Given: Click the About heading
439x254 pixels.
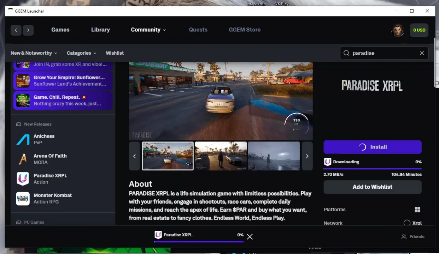Looking at the screenshot, I should [x=141, y=184].
